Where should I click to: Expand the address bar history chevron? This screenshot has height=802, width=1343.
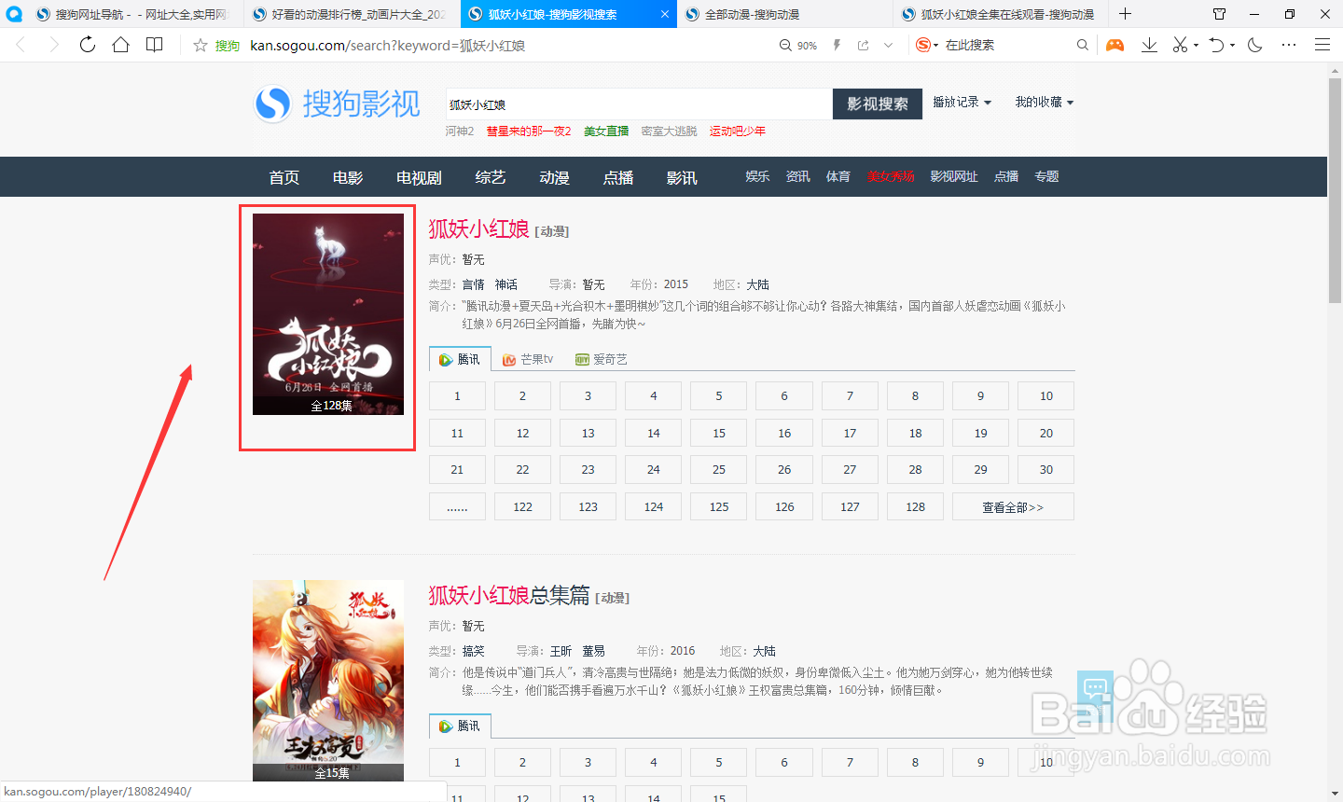coord(888,45)
